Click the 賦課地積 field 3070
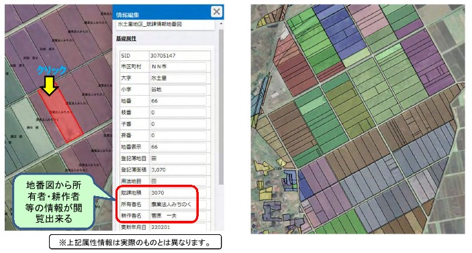 pyautogui.click(x=178, y=193)
